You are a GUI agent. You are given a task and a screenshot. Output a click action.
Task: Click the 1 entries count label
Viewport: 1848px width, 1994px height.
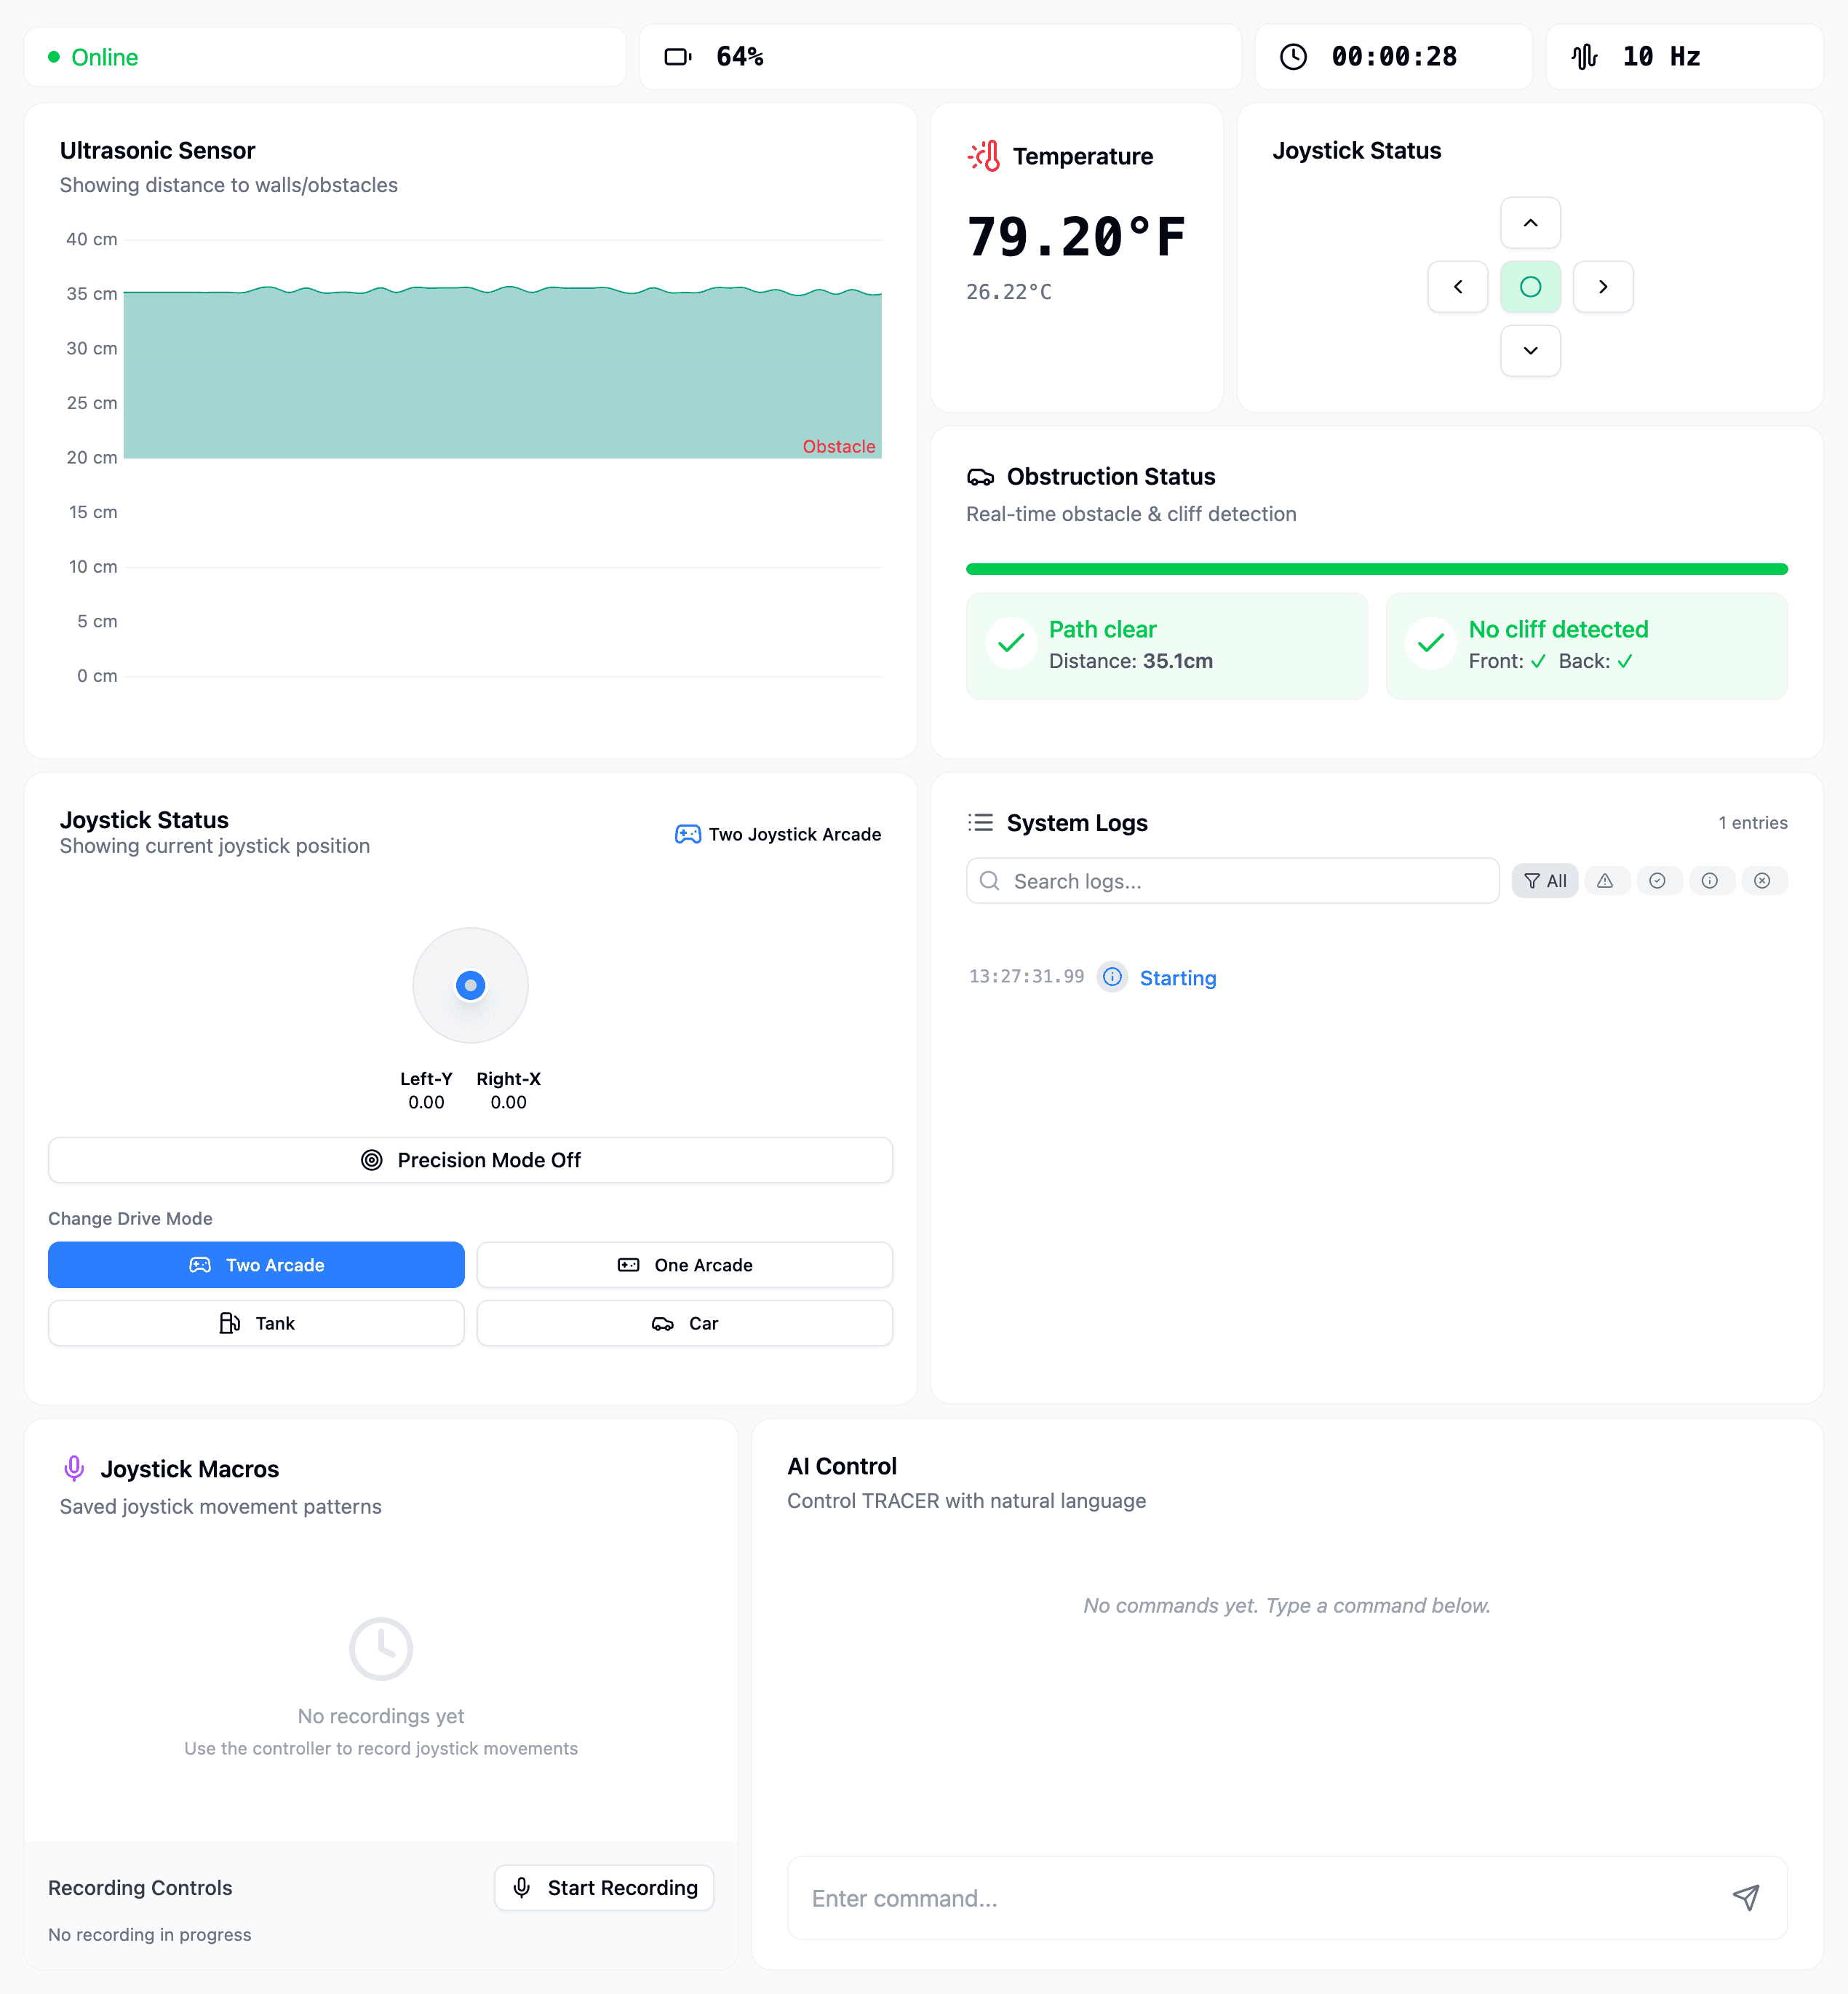tap(1752, 823)
